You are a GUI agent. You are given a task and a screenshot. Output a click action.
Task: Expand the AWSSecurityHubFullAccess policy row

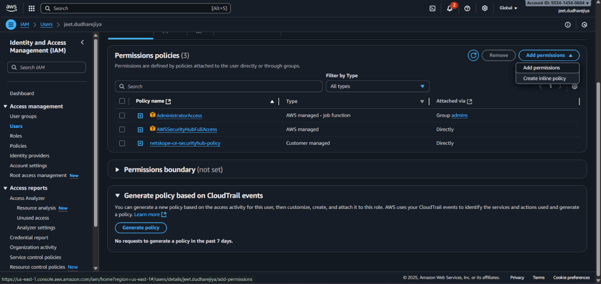coord(140,130)
